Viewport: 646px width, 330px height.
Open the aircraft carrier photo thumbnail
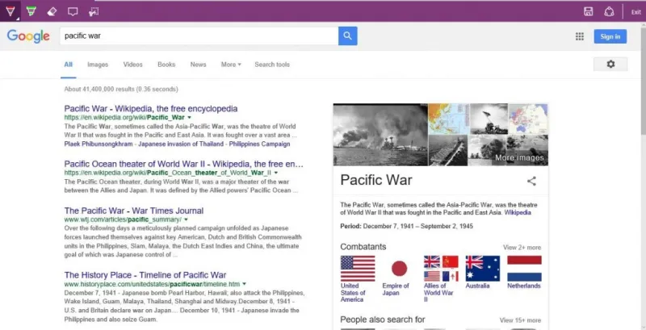(x=448, y=150)
